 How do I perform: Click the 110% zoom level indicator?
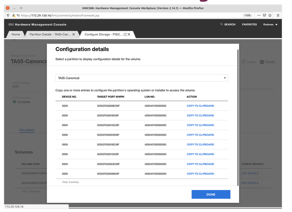pos(248,15)
